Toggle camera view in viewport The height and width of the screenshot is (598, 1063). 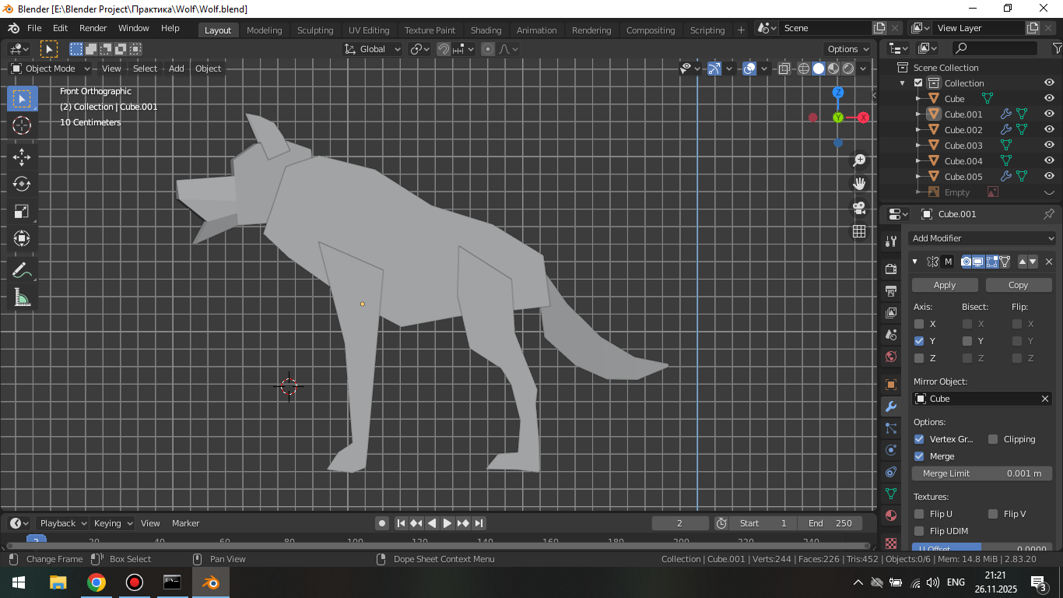(x=859, y=208)
